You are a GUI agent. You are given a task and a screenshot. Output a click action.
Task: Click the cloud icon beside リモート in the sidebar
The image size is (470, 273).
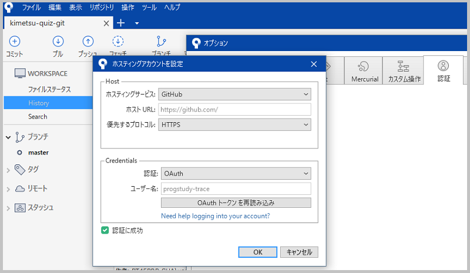click(20, 189)
